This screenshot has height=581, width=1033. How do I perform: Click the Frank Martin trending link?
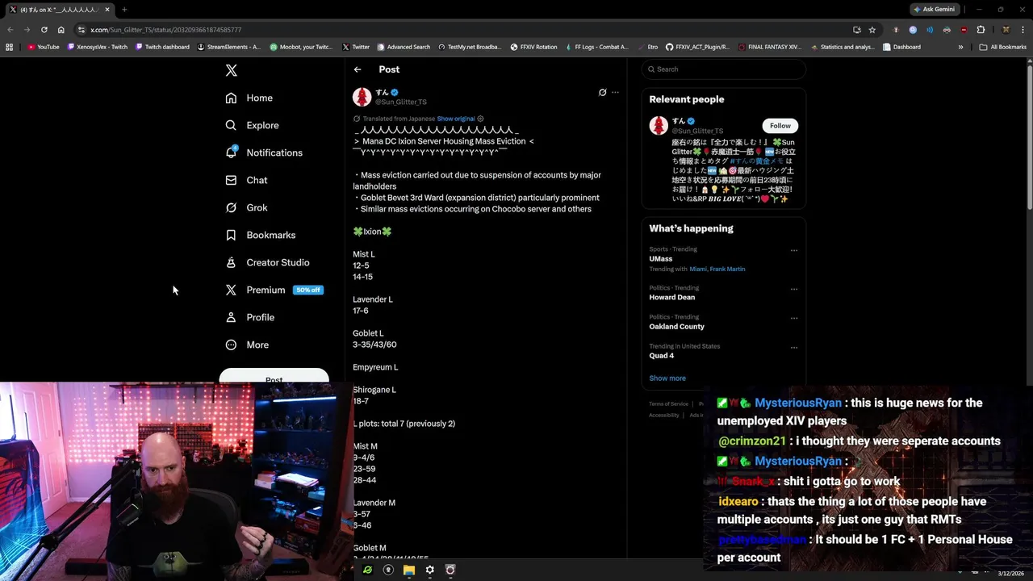tap(728, 269)
